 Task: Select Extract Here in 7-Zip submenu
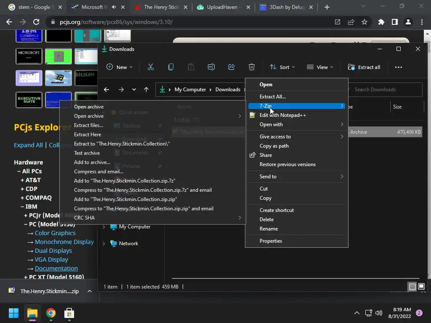pos(152,135)
